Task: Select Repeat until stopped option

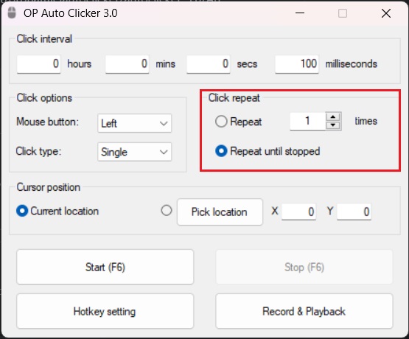Action: (221, 151)
